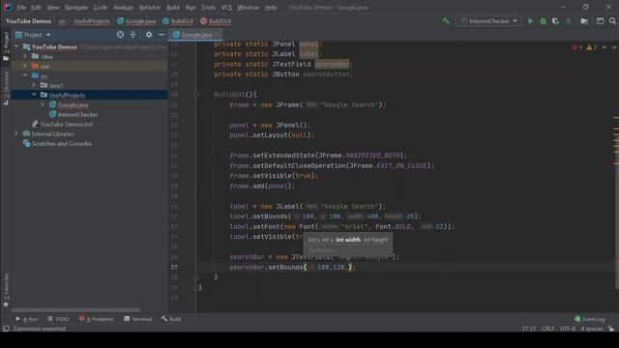This screenshot has width=619, height=348.
Task: Run with coverage icon
Action: point(555,21)
